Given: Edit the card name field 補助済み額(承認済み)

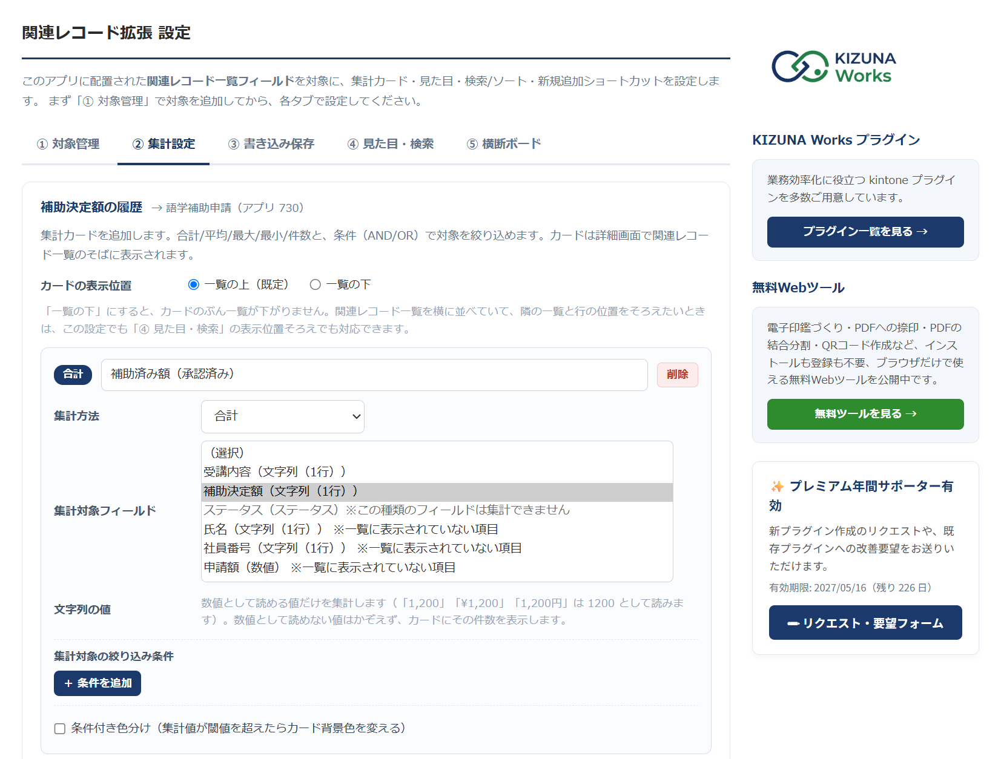Looking at the screenshot, I should [374, 375].
